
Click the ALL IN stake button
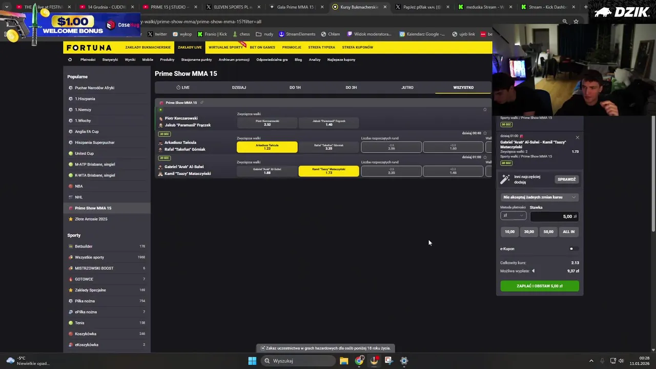[569, 232]
